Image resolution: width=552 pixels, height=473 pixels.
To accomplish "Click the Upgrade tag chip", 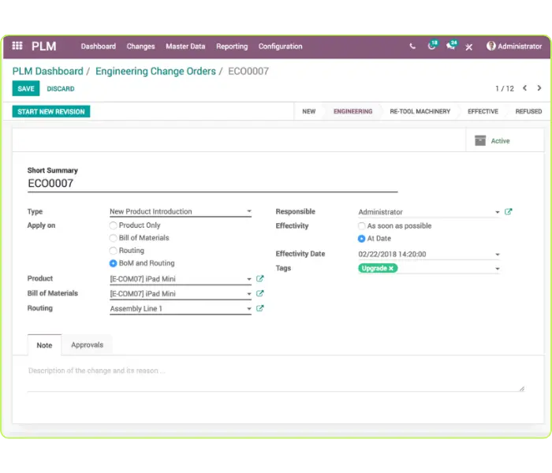I will point(378,268).
